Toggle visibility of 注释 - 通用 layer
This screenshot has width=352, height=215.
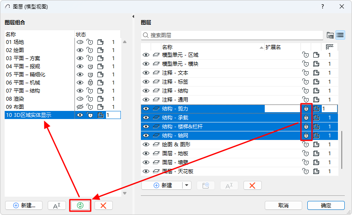coord(146,100)
